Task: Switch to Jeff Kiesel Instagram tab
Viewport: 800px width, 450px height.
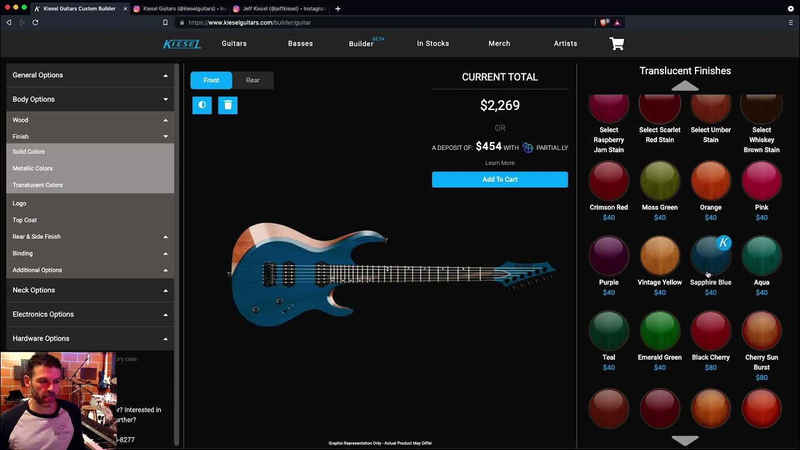Action: 279,9
